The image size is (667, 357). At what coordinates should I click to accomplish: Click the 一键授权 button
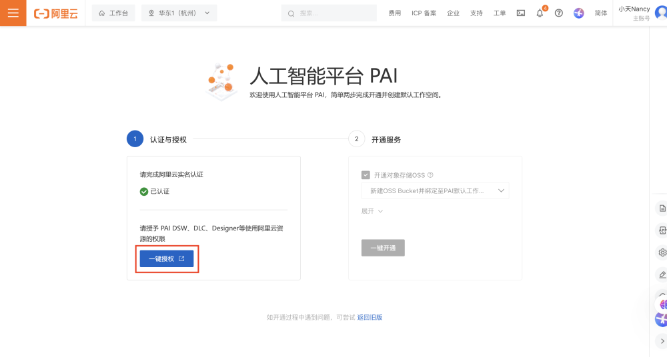click(x=167, y=258)
